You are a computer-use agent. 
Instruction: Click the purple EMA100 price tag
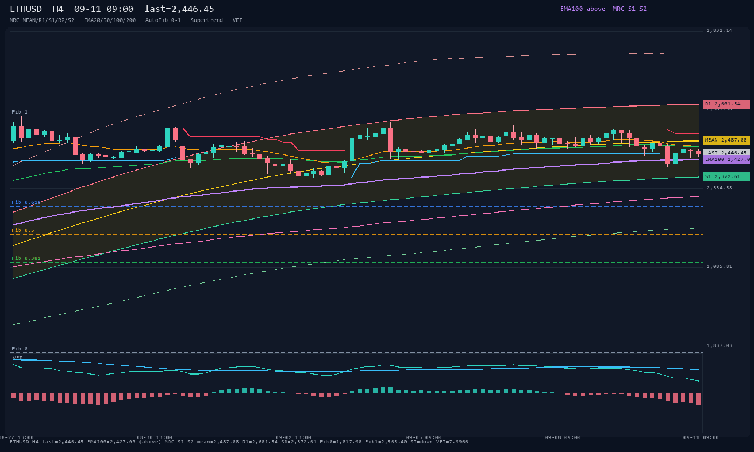(x=727, y=159)
